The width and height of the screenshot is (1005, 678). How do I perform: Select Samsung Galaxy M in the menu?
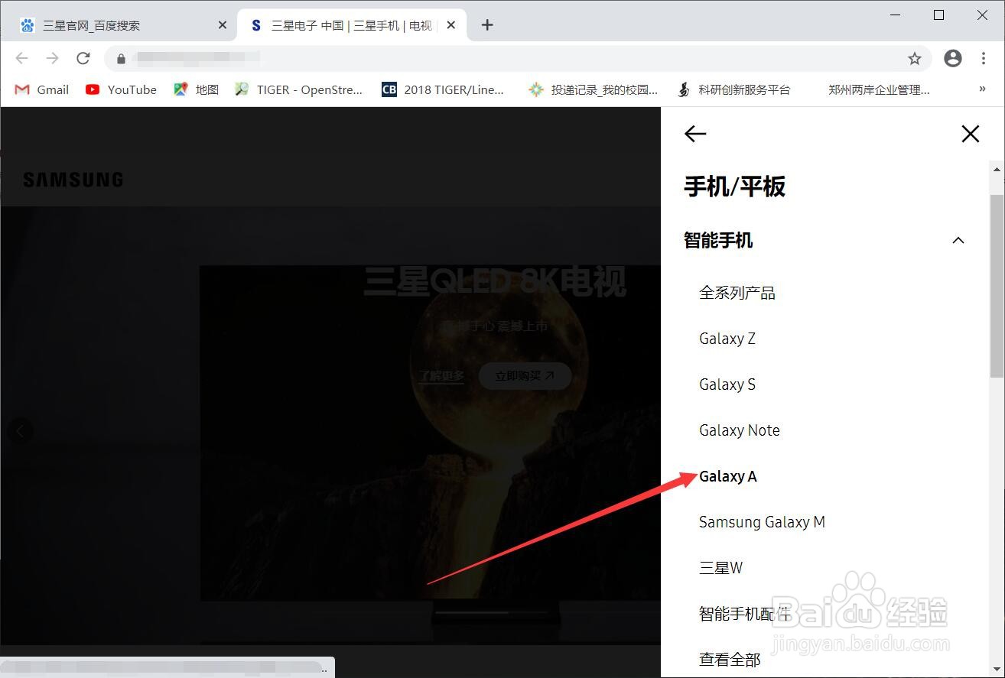click(762, 522)
